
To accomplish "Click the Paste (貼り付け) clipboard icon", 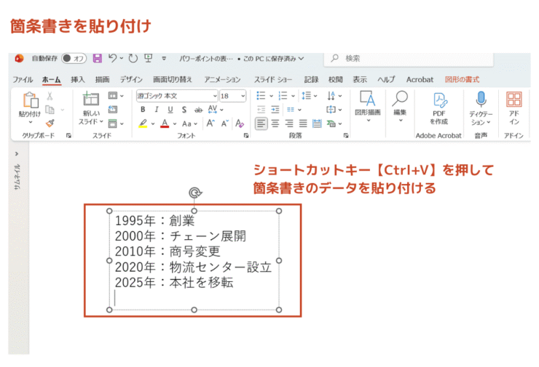I will 31,100.
